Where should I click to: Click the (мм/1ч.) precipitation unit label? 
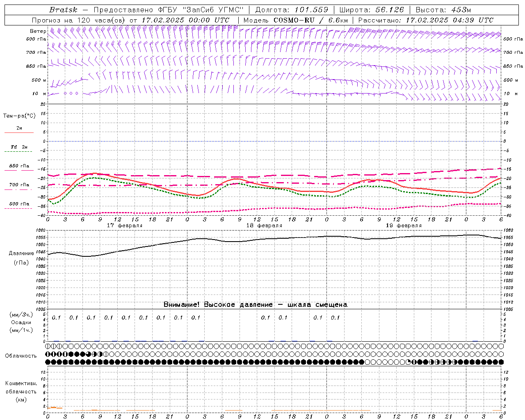point(21,330)
